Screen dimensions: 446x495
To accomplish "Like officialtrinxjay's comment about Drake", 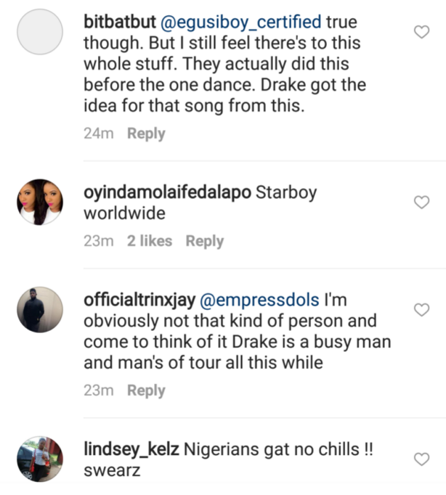I will pyautogui.click(x=421, y=310).
